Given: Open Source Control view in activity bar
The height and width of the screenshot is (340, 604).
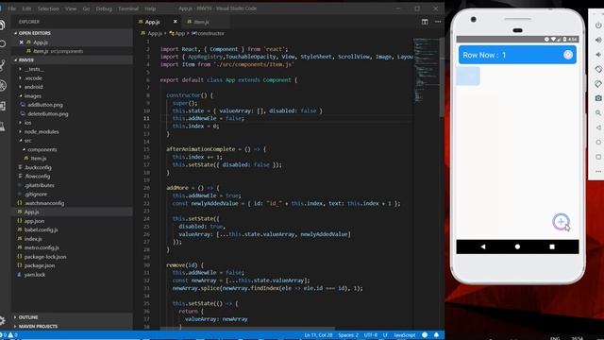Looking at the screenshot, I should click(x=2, y=65).
